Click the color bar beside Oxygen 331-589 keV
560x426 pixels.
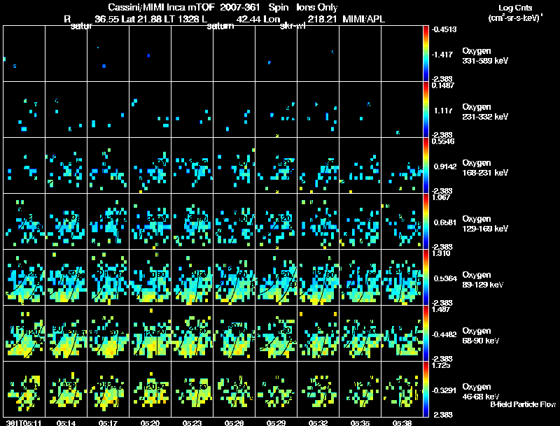426,54
